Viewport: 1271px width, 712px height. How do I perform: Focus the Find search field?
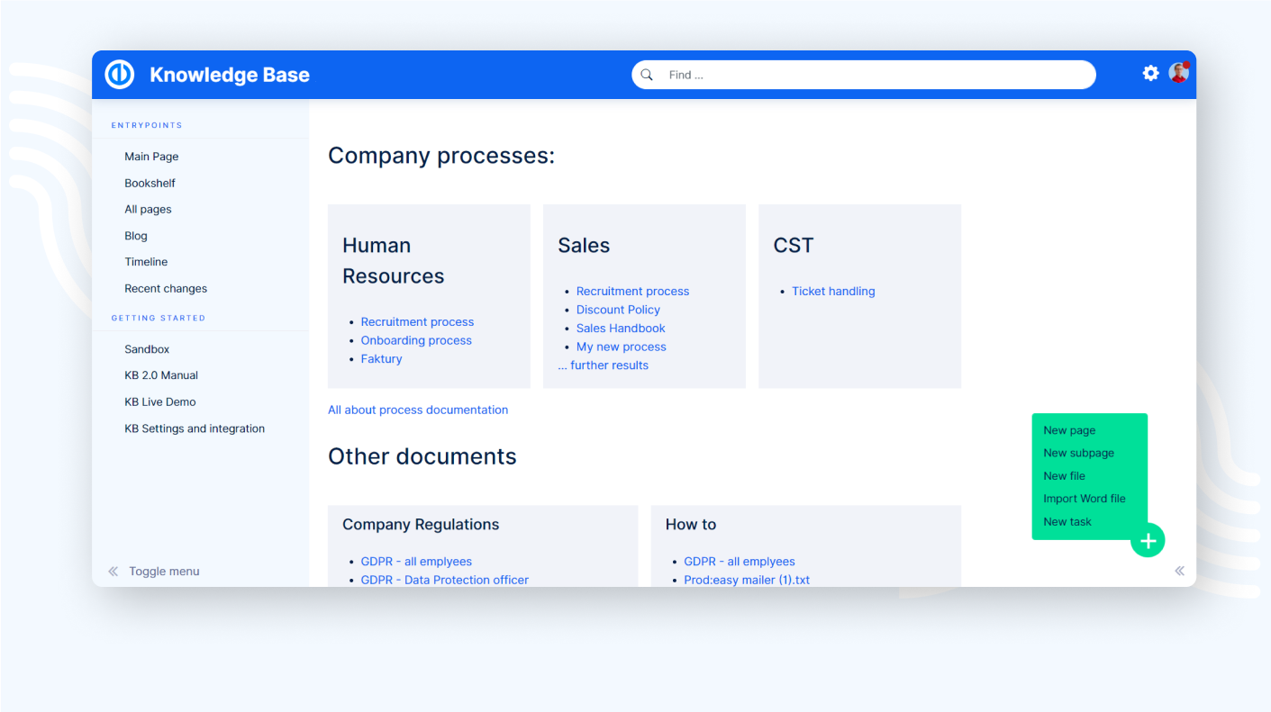[874, 75]
